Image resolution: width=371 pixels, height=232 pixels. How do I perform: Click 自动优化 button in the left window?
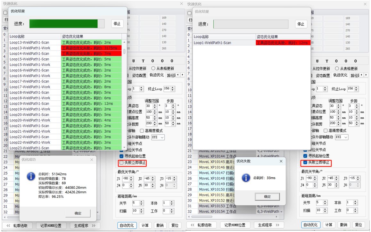pos(127,225)
